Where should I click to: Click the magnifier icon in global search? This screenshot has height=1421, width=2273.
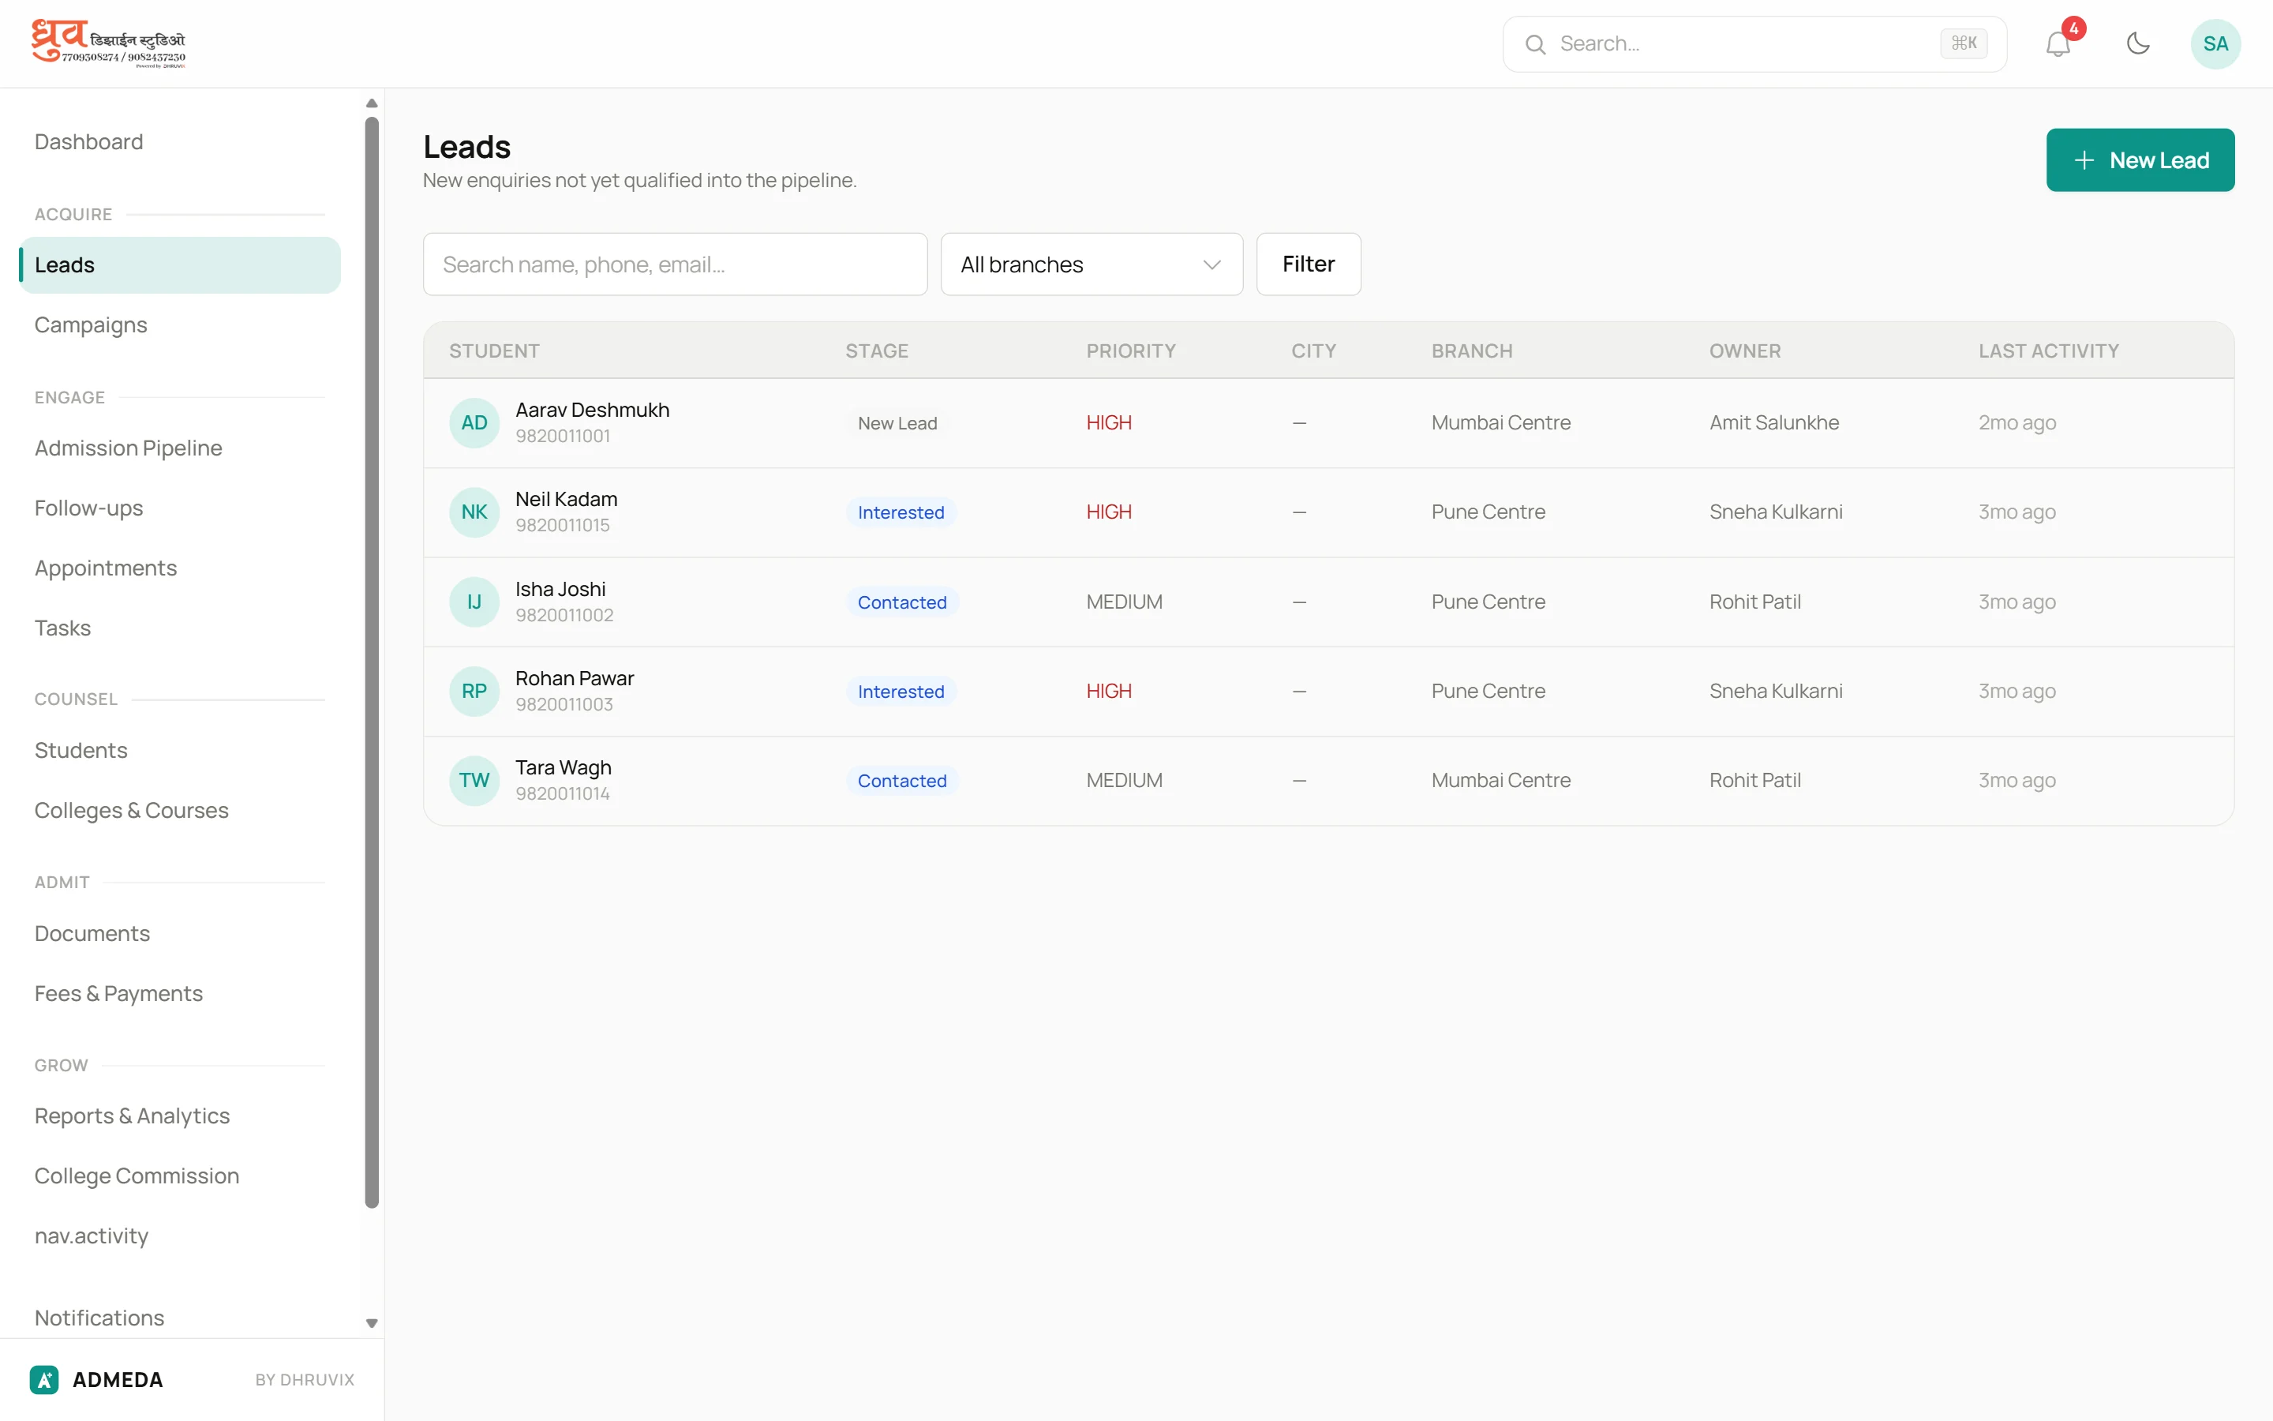(x=1535, y=44)
